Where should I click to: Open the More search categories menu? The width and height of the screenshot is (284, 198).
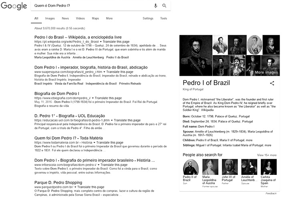(x=109, y=18)
